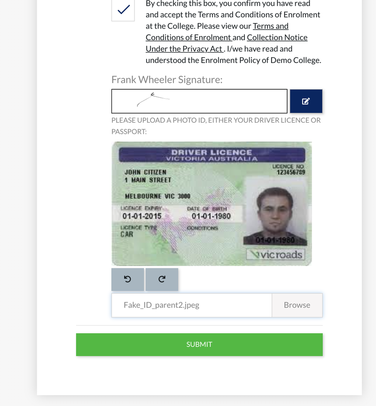Click the JOHN CITIZEN name on the licence
376x406 pixels.
146,172
